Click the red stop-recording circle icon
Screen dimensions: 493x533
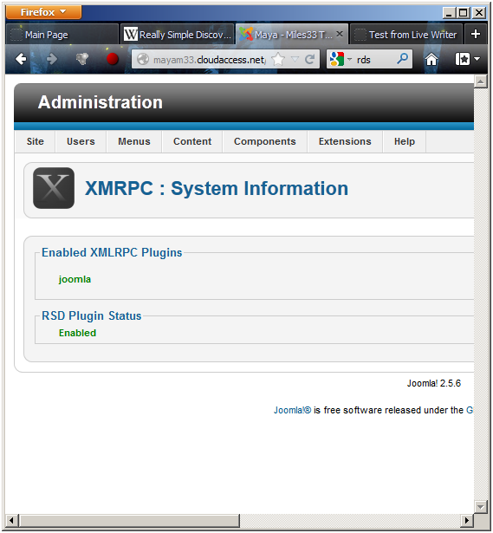pyautogui.click(x=113, y=59)
